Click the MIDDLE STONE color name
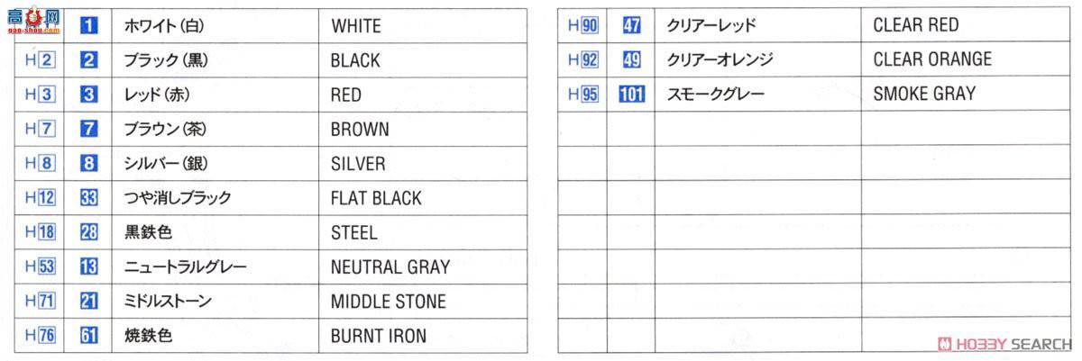This screenshot has height=361, width=1082. [388, 302]
